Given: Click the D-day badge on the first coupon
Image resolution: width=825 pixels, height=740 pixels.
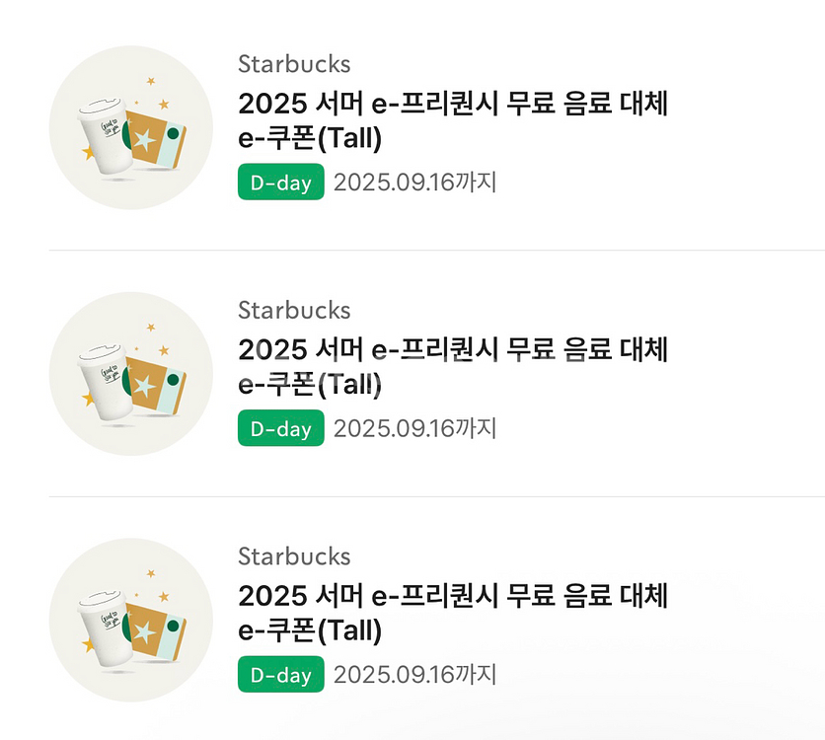Looking at the screenshot, I should pyautogui.click(x=280, y=182).
